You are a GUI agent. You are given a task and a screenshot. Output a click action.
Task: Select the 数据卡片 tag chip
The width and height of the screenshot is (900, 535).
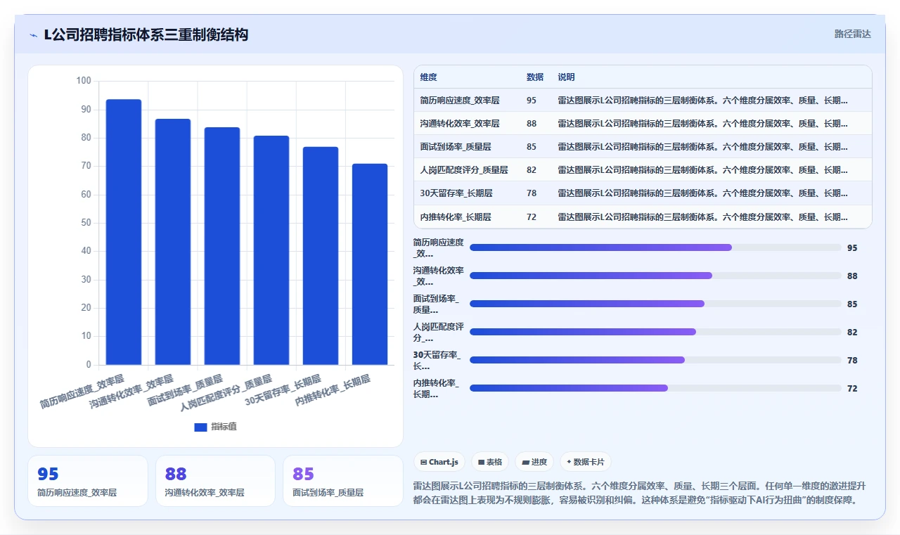586,462
